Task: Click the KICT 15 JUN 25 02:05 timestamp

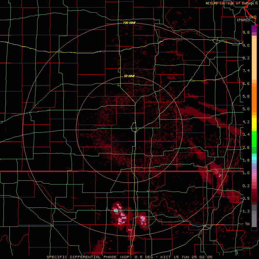Action: tap(186, 257)
